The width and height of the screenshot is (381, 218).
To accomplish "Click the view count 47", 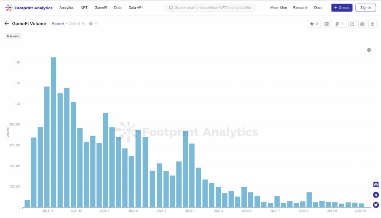I will (x=96, y=23).
